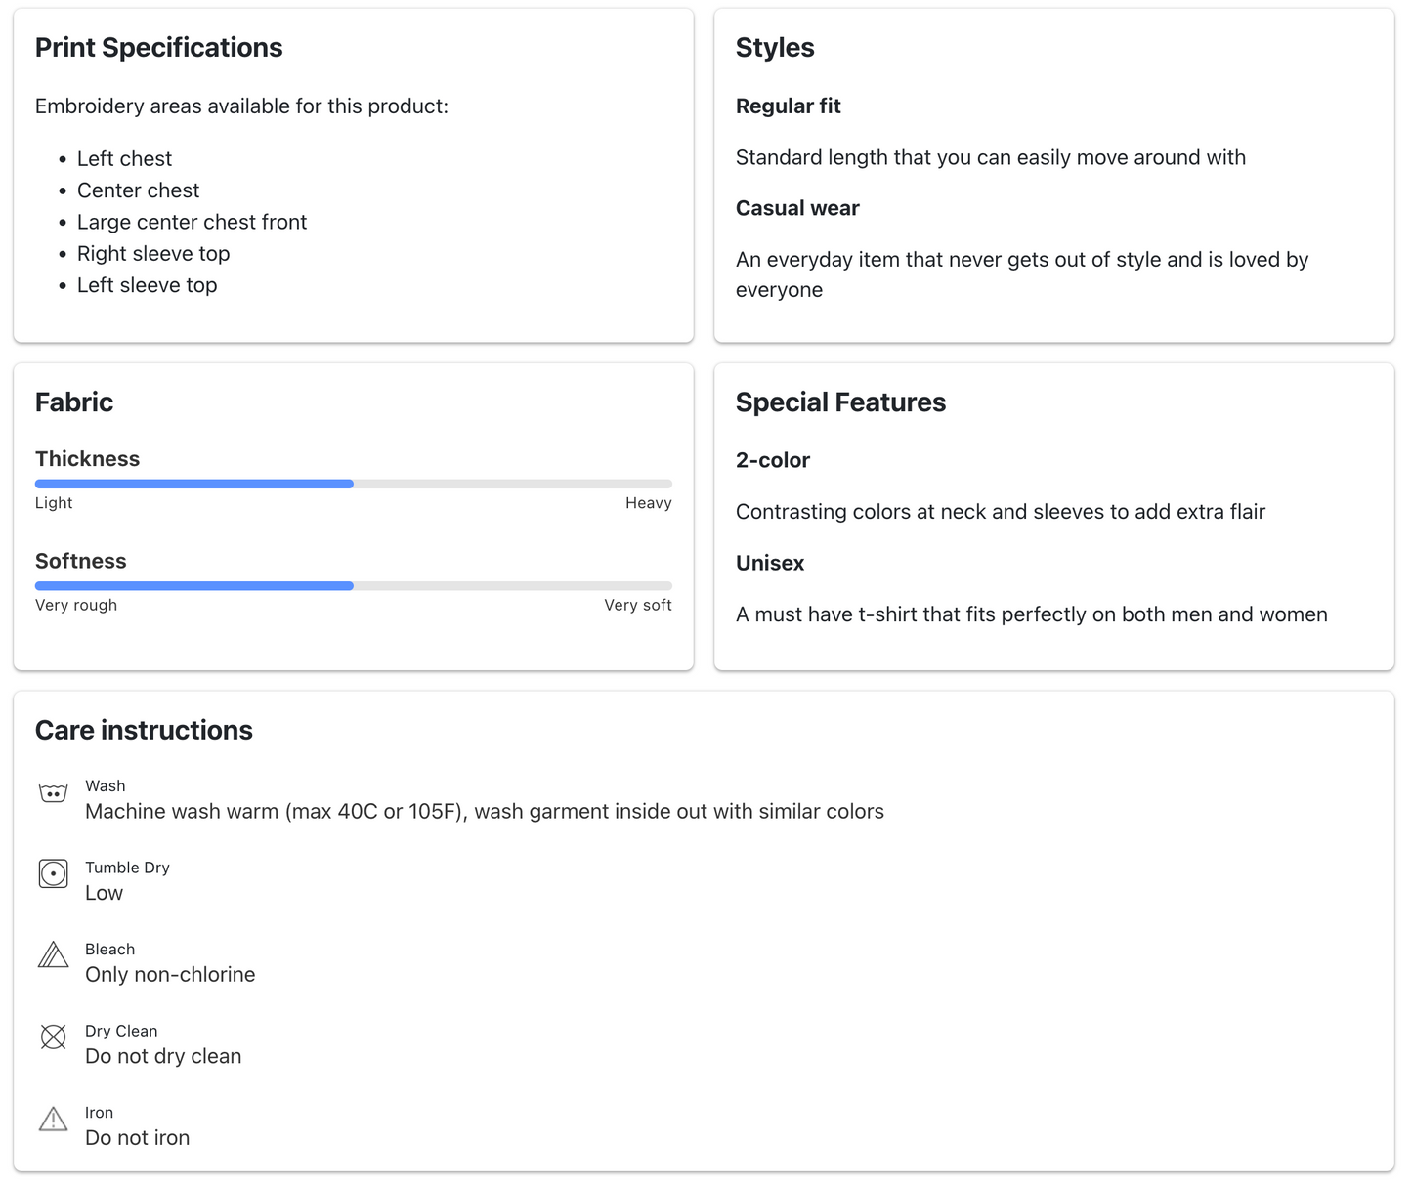1412x1185 pixels.
Task: Click the Bleach triangle icon
Action: [x=53, y=954]
